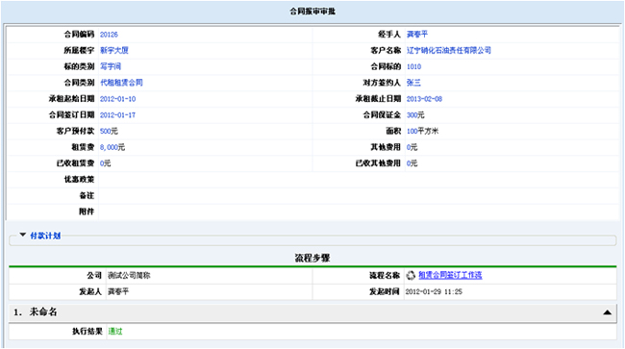Click the 合同报审审批 page title
Screen dimensions: 625x349
coord(312,12)
